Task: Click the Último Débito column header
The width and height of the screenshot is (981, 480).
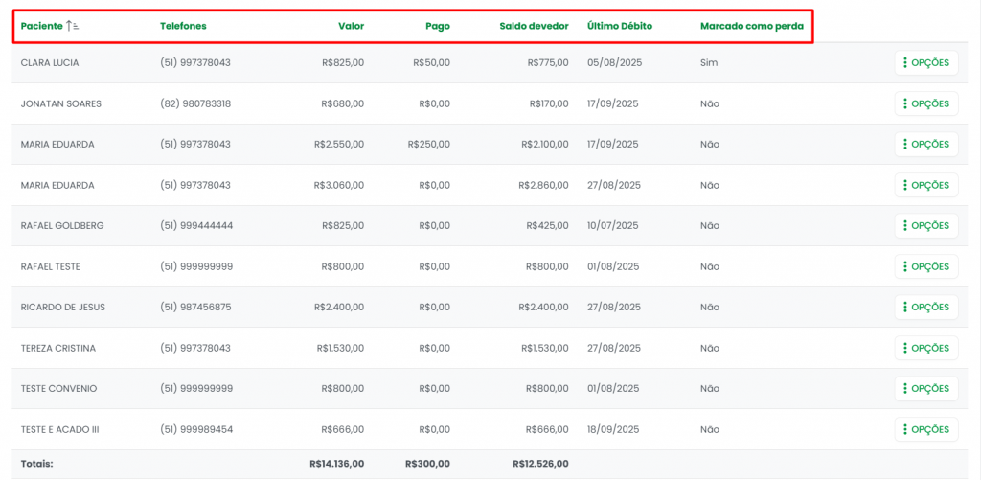Action: (619, 26)
